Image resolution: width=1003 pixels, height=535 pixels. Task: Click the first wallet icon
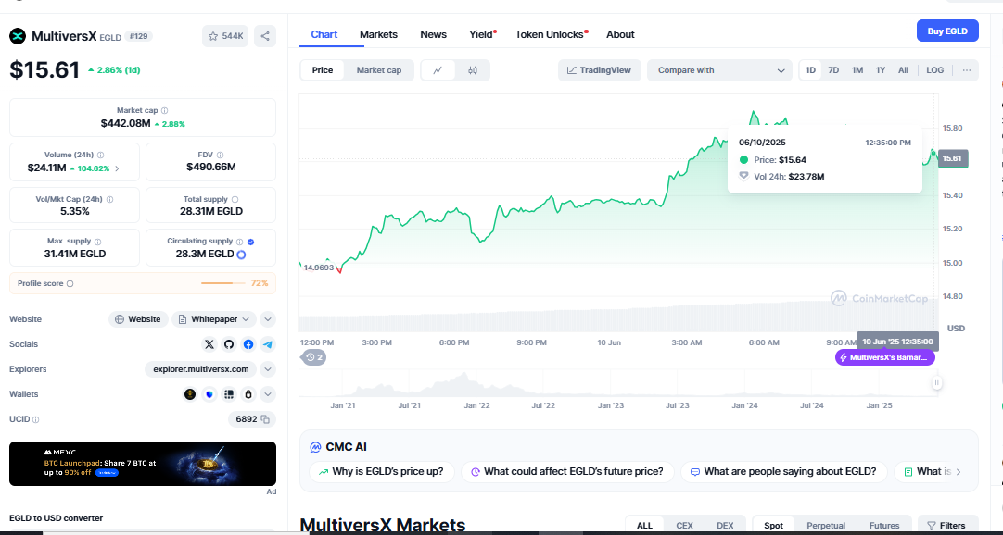click(190, 394)
